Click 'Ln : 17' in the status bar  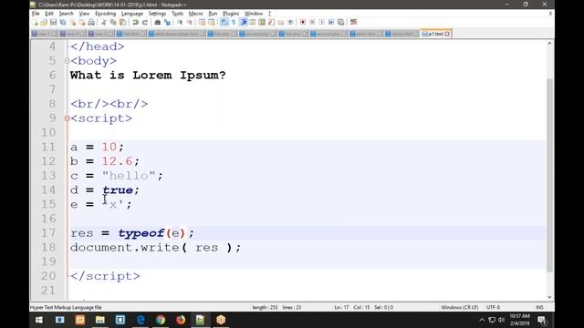click(341, 308)
